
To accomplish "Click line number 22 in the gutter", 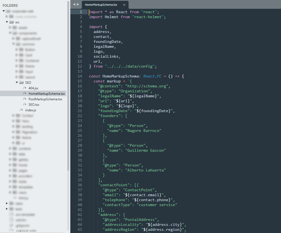I will [x=80, y=116].
